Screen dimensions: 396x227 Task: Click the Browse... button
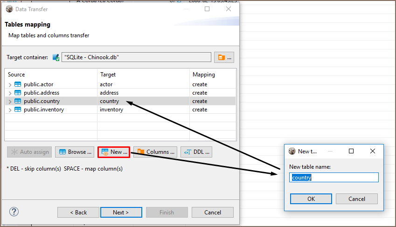(75, 152)
